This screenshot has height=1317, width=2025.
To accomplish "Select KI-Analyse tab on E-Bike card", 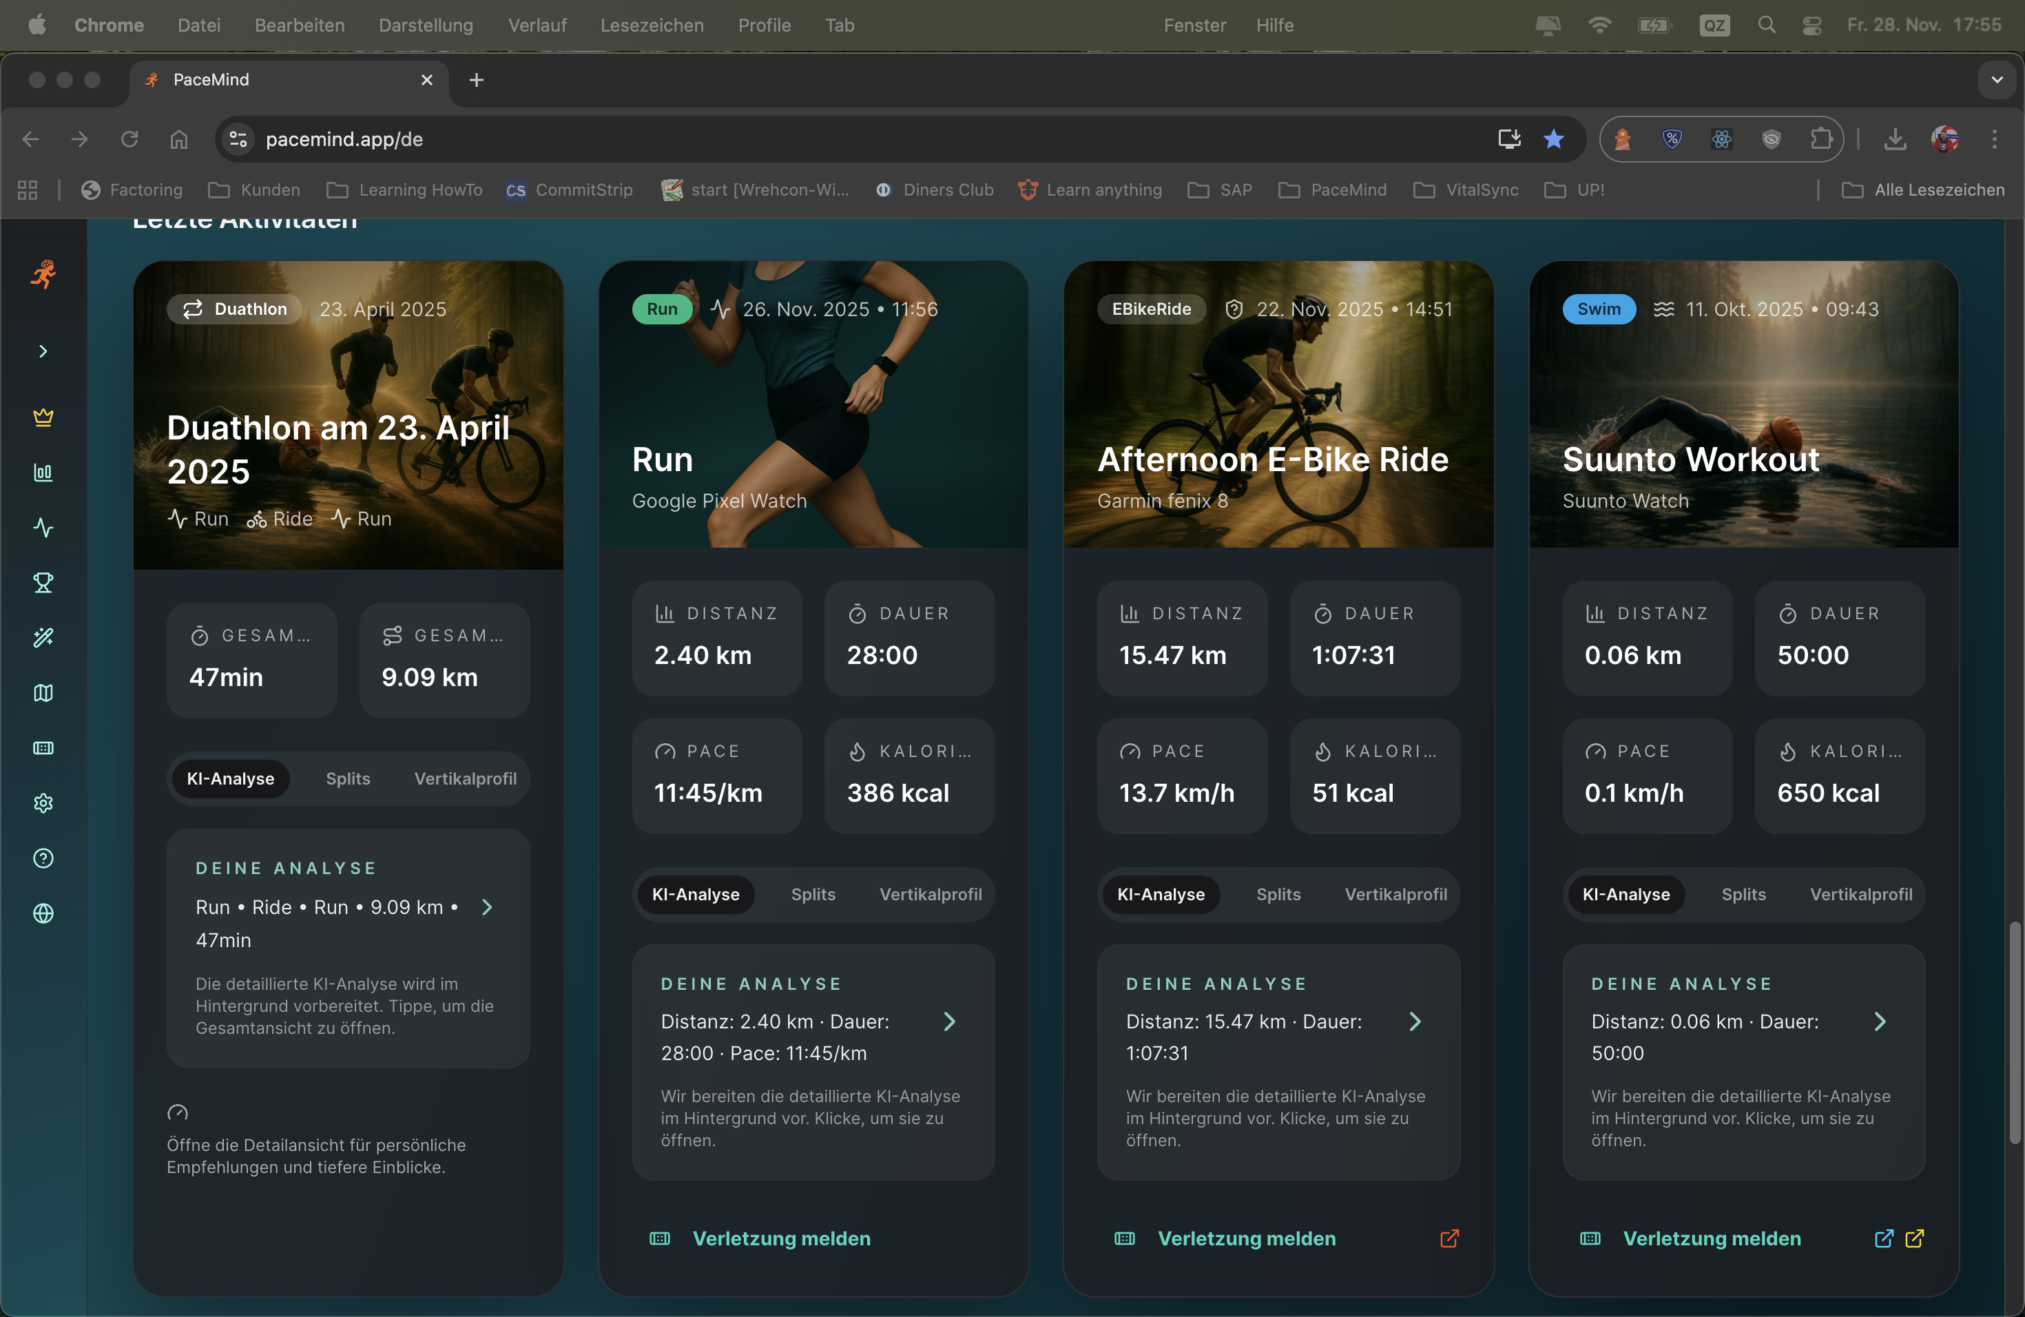I will [1161, 894].
